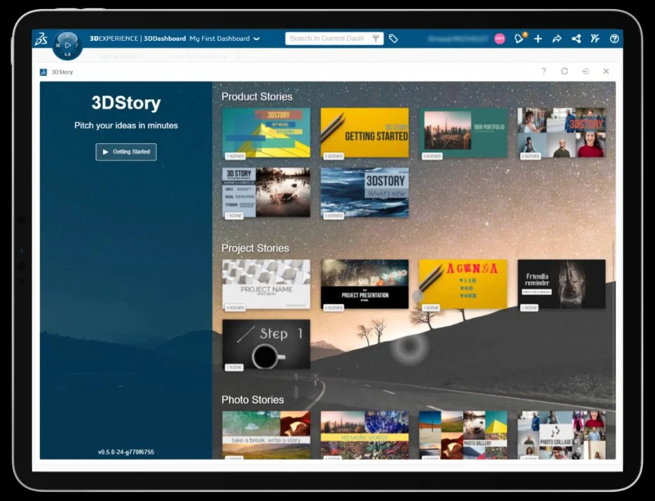
Task: Switch to the Learn the Experience tab
Action: pos(196,56)
